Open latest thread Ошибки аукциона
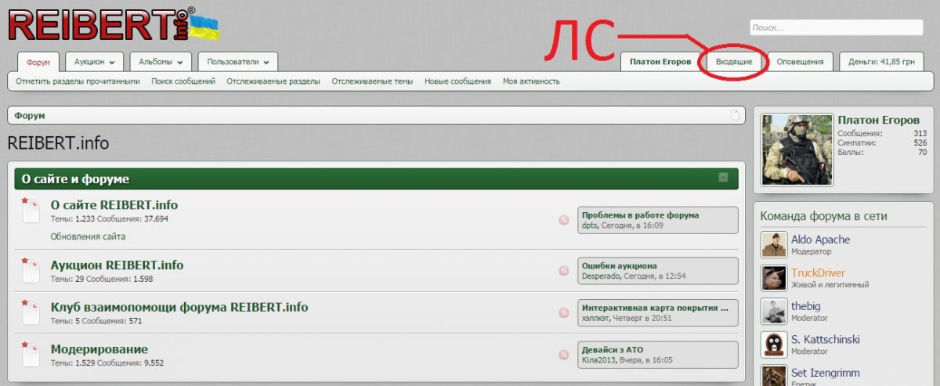940x386 pixels. click(620, 265)
